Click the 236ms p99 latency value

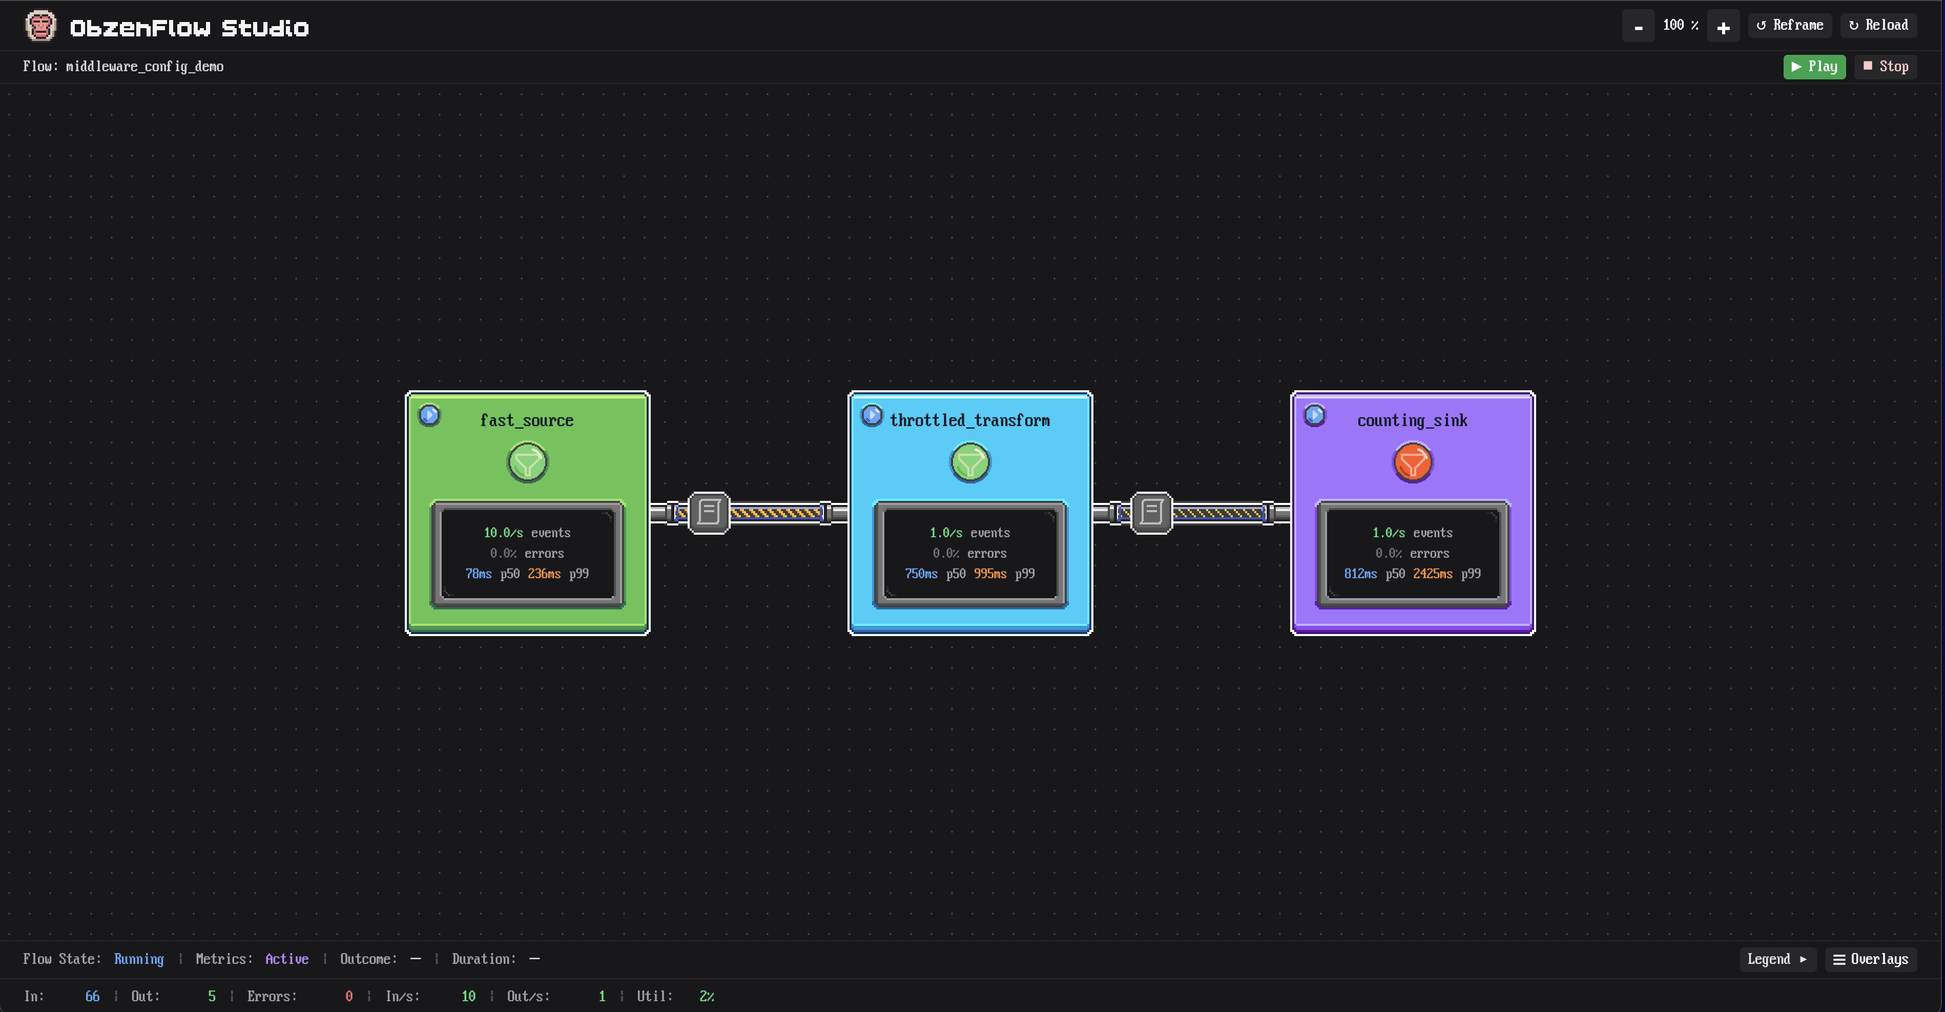pyautogui.click(x=544, y=574)
